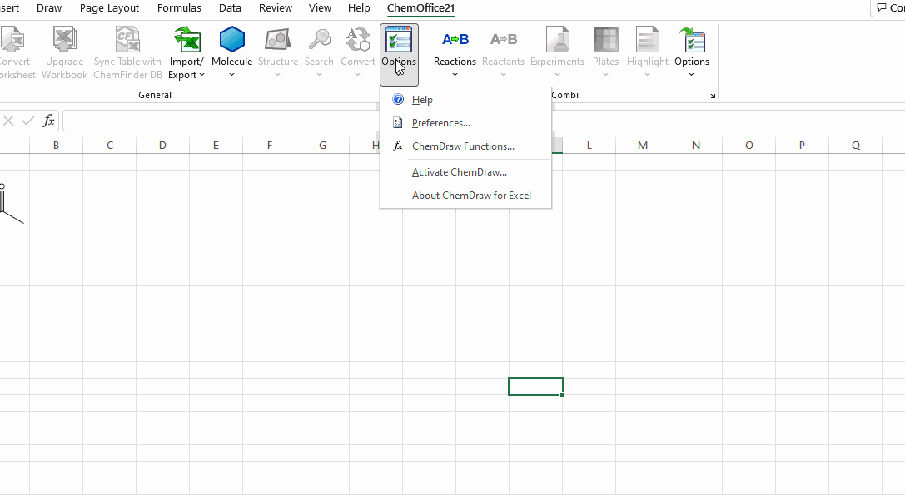Select column M header
The image size is (905, 495).
[x=643, y=146]
